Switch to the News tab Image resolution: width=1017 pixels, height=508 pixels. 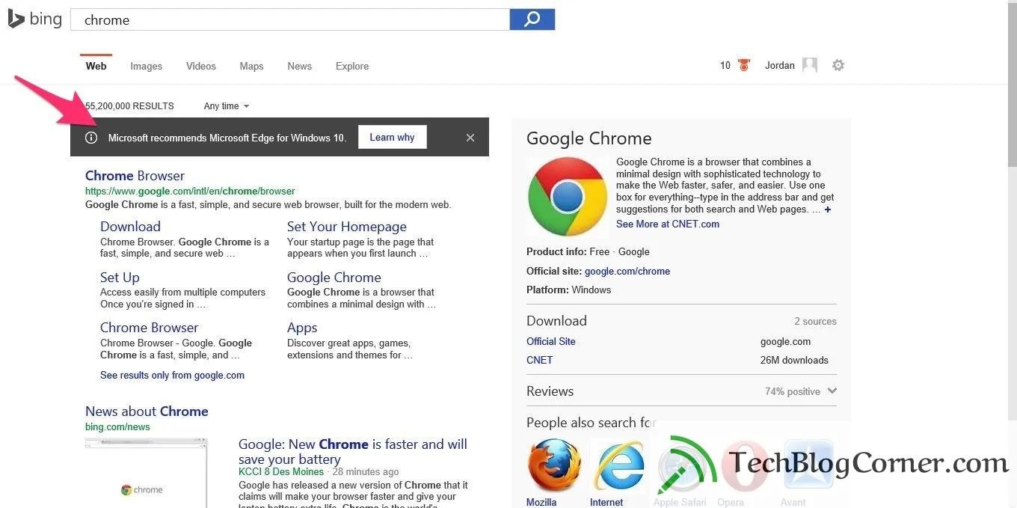pyautogui.click(x=299, y=66)
